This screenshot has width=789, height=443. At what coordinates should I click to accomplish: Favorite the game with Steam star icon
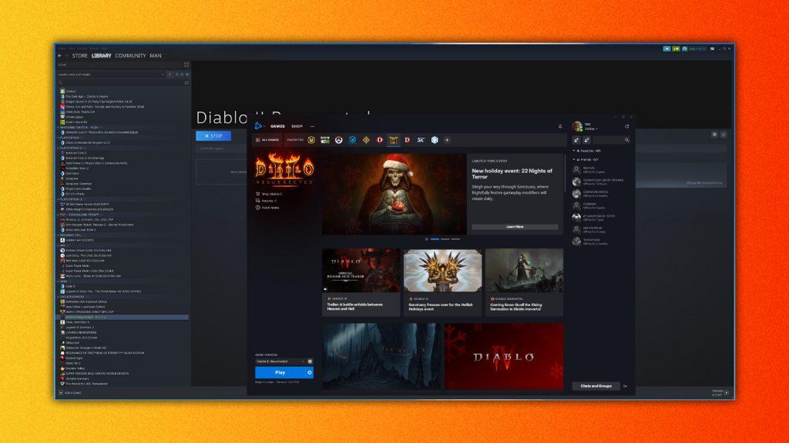(x=724, y=135)
